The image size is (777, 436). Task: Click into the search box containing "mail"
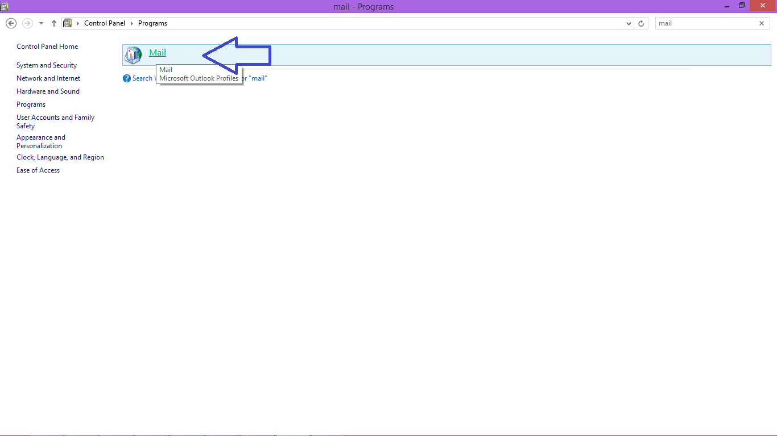(707, 23)
